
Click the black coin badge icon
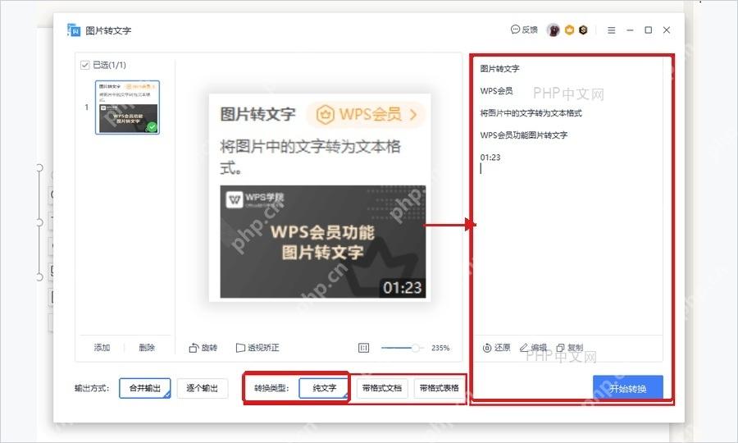pos(583,30)
